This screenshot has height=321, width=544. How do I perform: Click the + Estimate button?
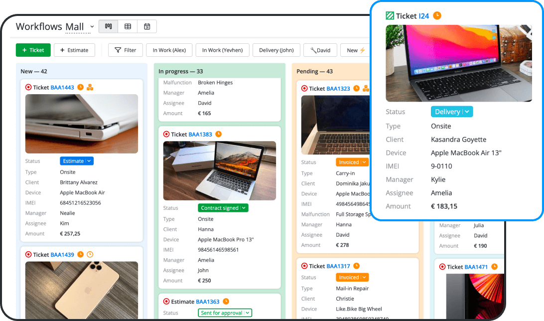[74, 50]
